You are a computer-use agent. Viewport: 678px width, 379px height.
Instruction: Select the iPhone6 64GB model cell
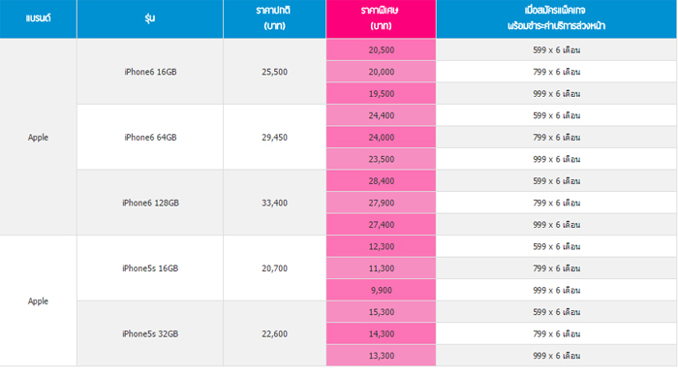point(150,137)
